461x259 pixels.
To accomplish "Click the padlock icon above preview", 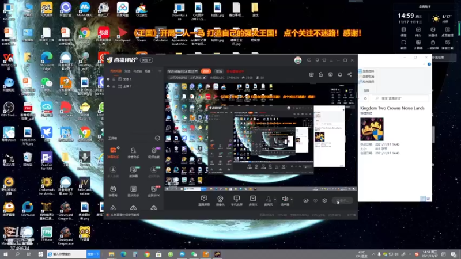I will (x=321, y=75).
